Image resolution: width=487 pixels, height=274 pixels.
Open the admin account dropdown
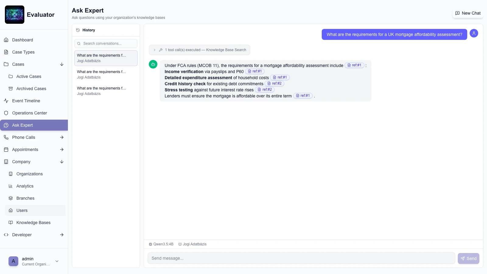(x=57, y=261)
